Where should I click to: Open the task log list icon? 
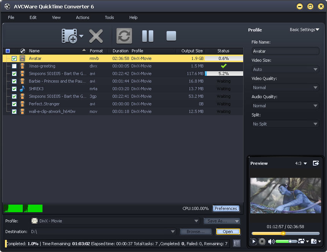coord(236,243)
